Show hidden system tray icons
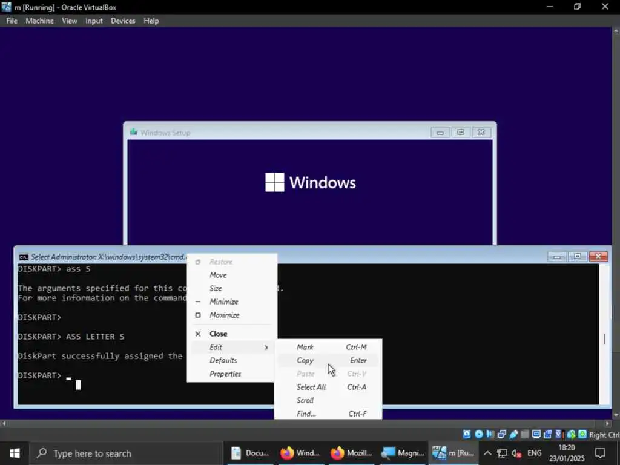The image size is (620, 465). coord(487,453)
